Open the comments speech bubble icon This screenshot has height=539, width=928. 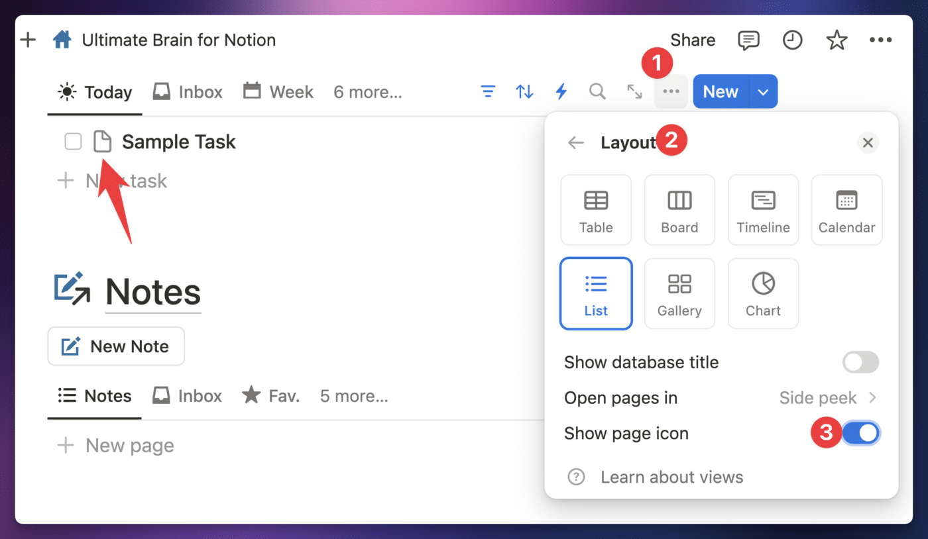point(748,40)
